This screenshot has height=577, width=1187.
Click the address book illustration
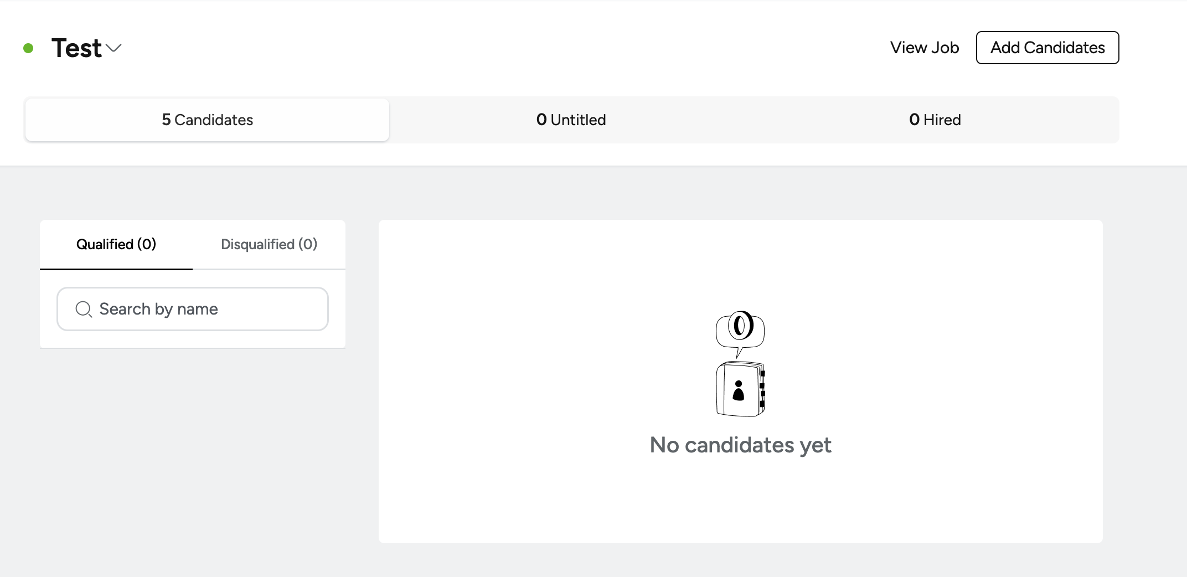pos(740,389)
